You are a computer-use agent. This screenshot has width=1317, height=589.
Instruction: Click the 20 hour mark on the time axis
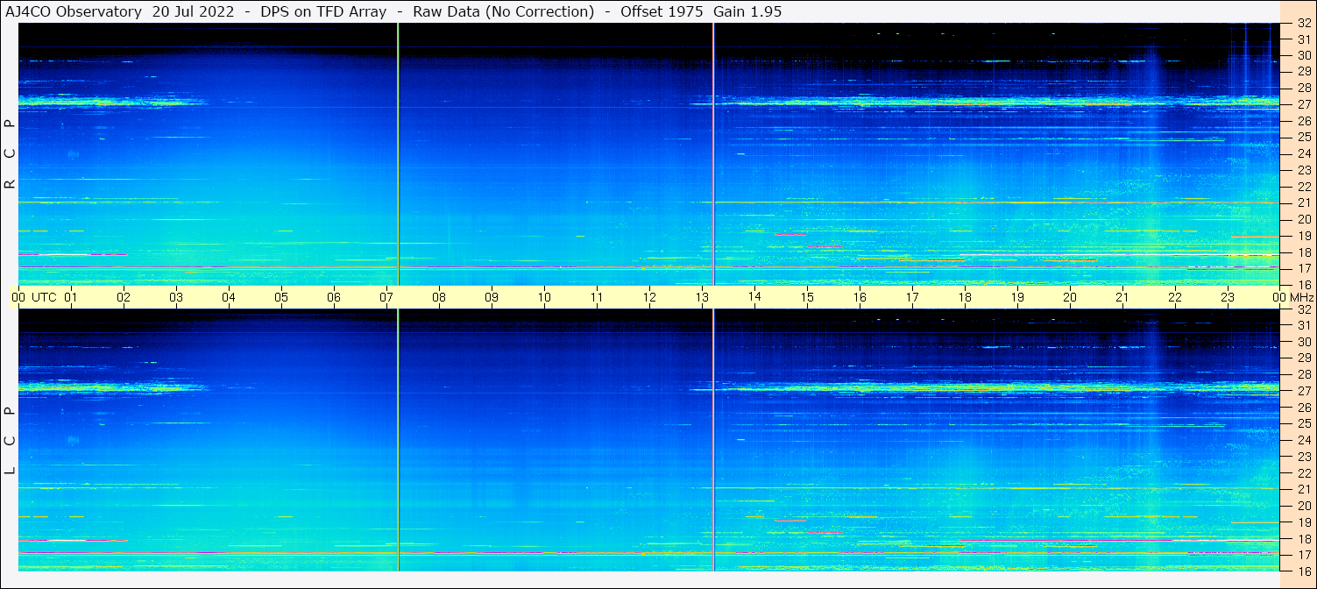(1070, 297)
